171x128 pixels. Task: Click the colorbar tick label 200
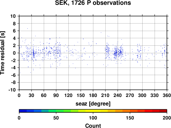pyautogui.click(x=167, y=118)
